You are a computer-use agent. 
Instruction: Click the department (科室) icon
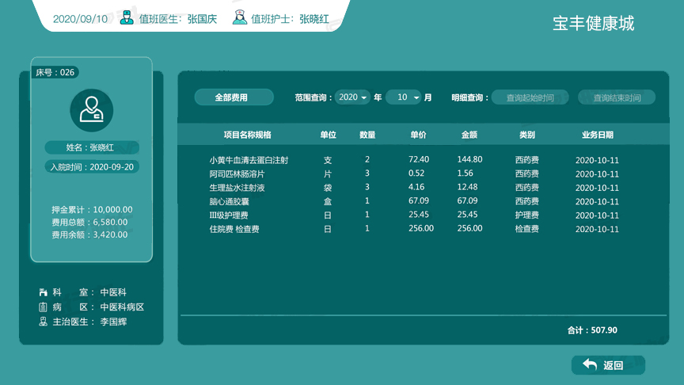click(44, 292)
